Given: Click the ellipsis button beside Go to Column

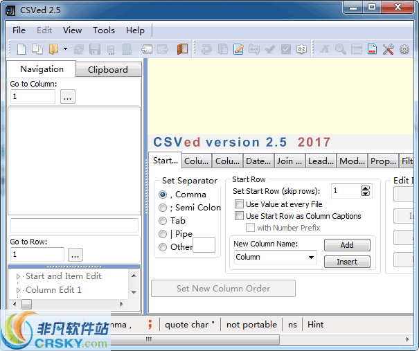Looking at the screenshot, I should coord(68,96).
